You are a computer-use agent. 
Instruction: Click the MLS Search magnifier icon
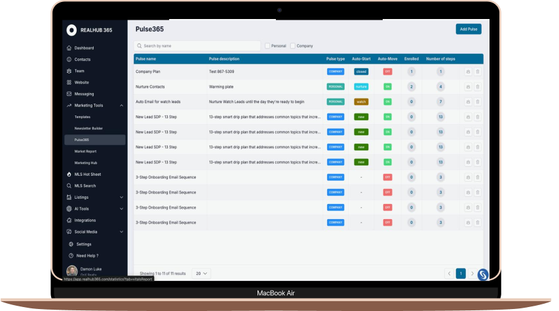point(69,186)
